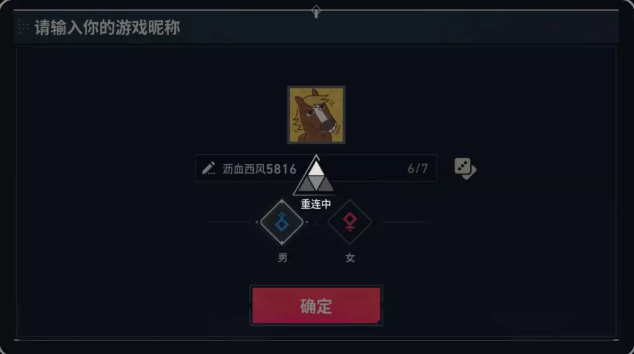The height and width of the screenshot is (354, 634).
Task: Click empty space inside the nickname box
Action: [368, 169]
